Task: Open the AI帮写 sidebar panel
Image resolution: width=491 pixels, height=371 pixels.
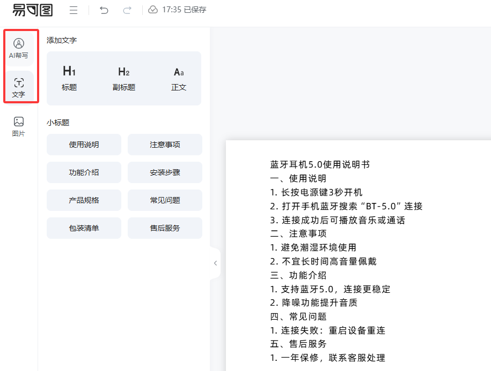Action: tap(19, 48)
